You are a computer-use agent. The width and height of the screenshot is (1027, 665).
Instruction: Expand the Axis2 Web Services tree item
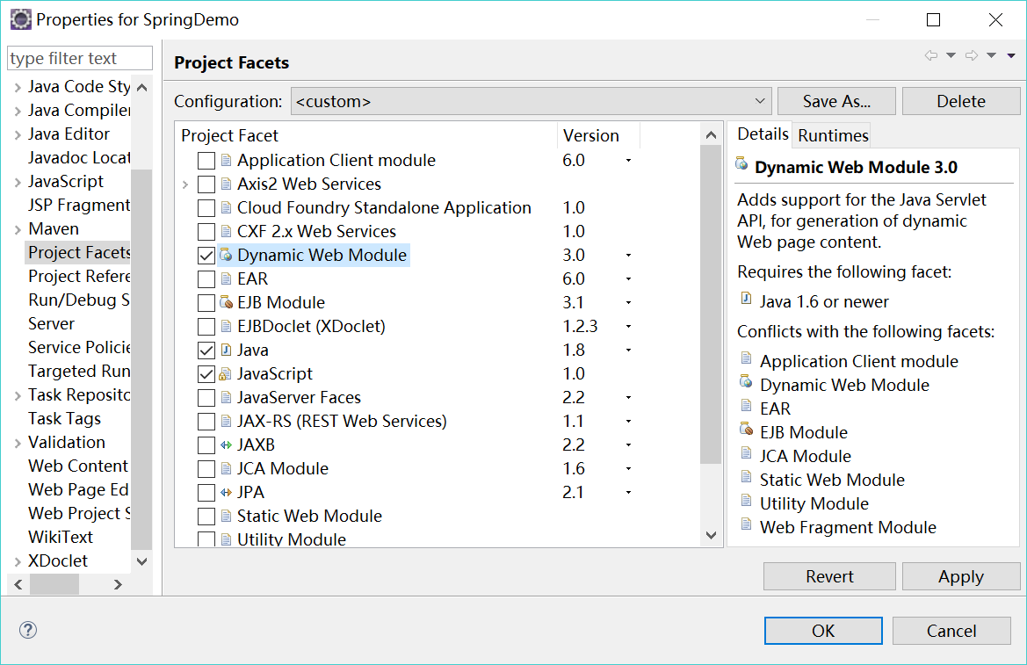(x=185, y=184)
